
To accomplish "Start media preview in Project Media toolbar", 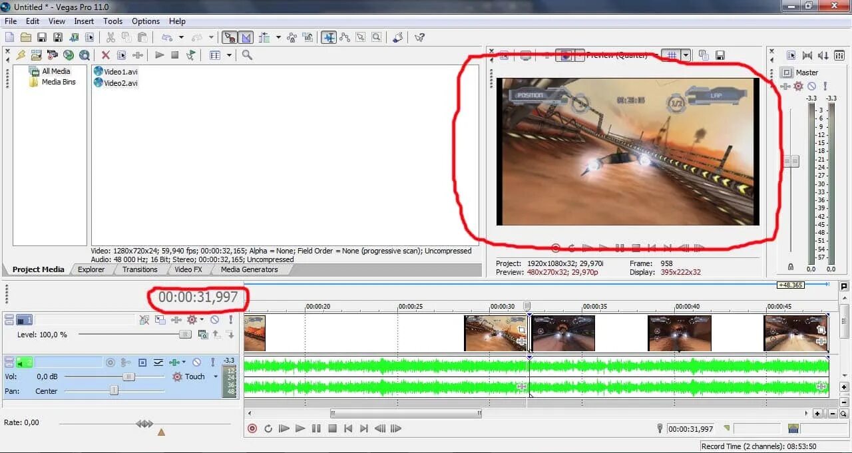I will pos(159,55).
